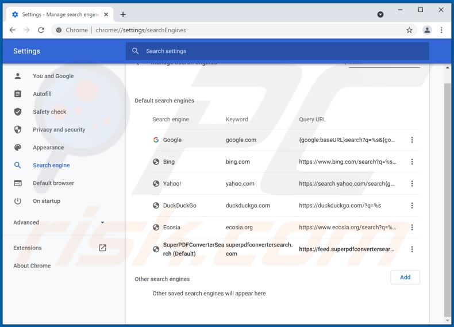Select the Settings browser tab
454x327 pixels.
(x=59, y=14)
